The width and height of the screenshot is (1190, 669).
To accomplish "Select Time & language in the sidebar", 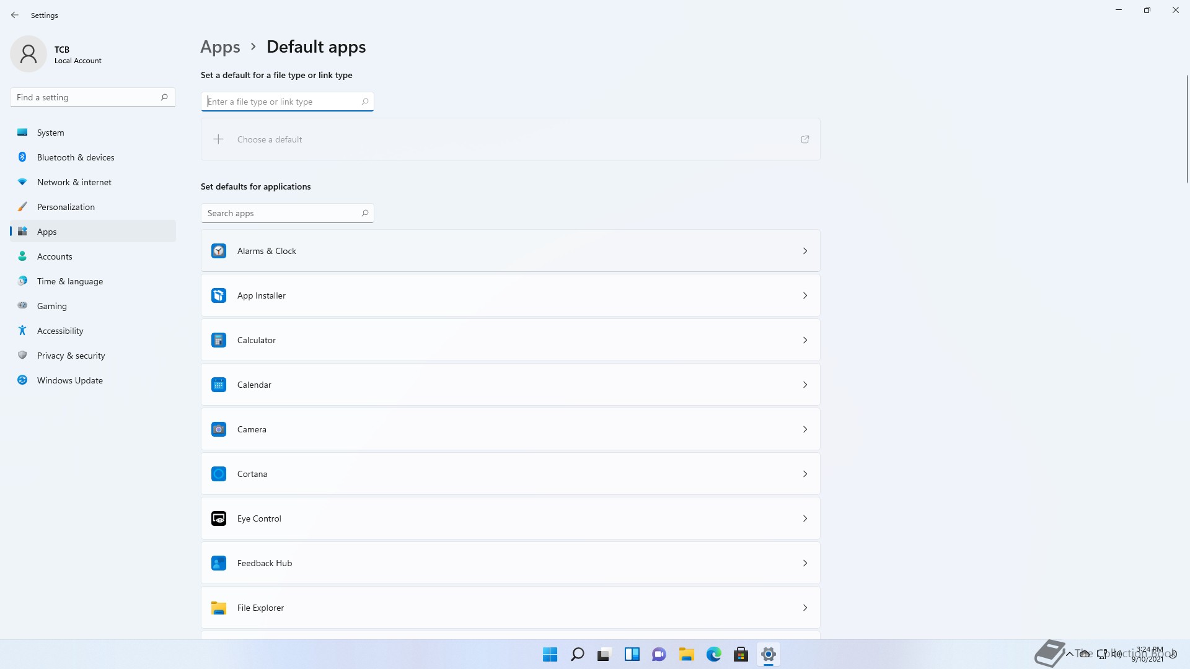I will (x=93, y=281).
